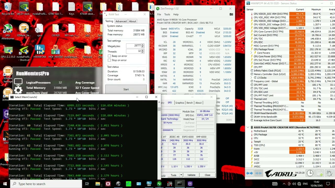Open the notification center icon
The image size is (335, 188).
click(x=328, y=184)
